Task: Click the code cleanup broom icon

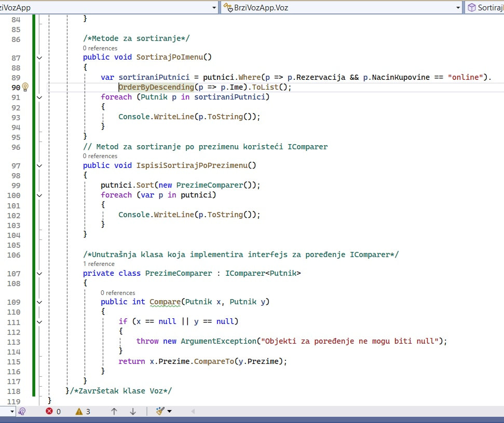Action: click(x=160, y=411)
